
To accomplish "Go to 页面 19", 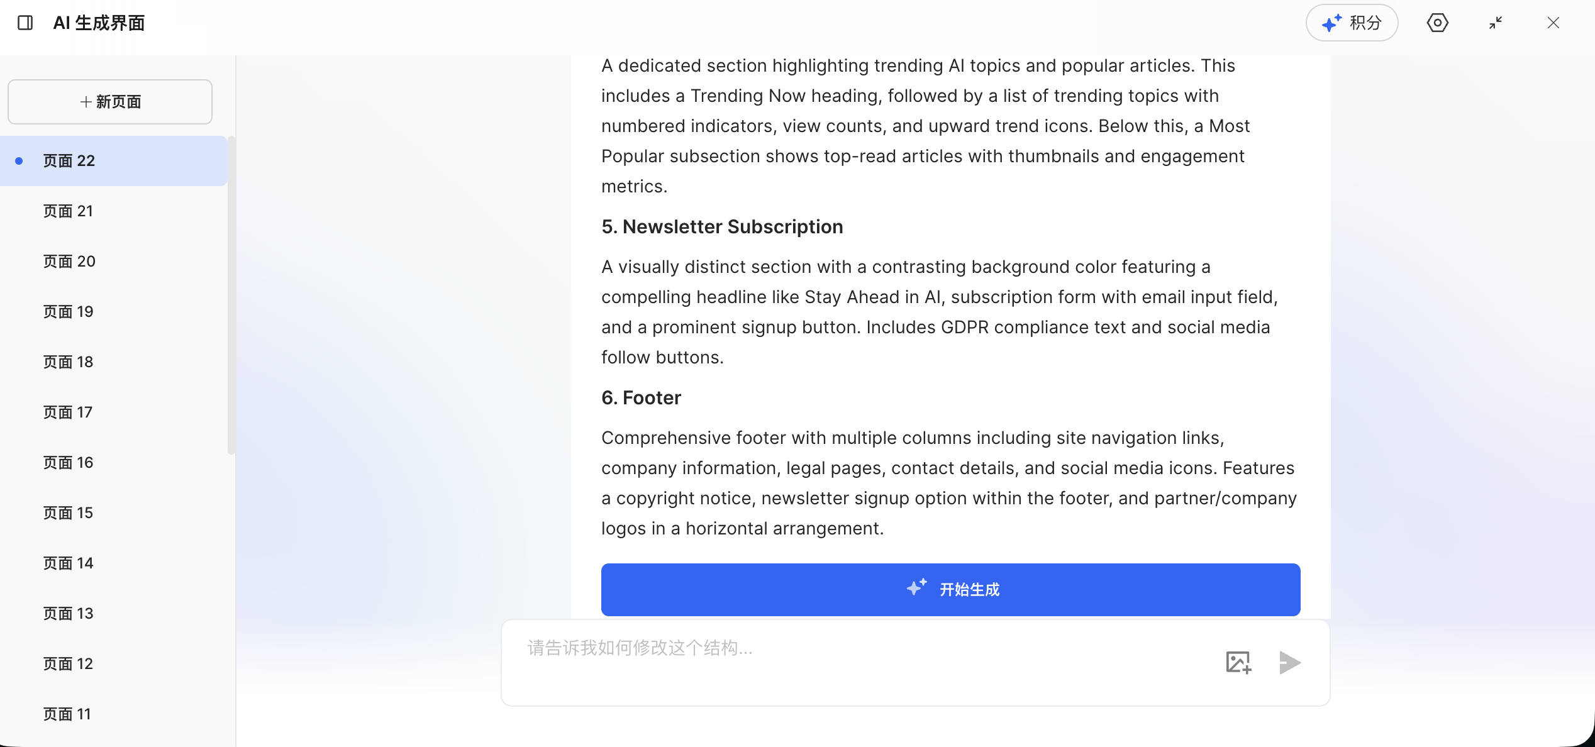I will pyautogui.click(x=113, y=312).
